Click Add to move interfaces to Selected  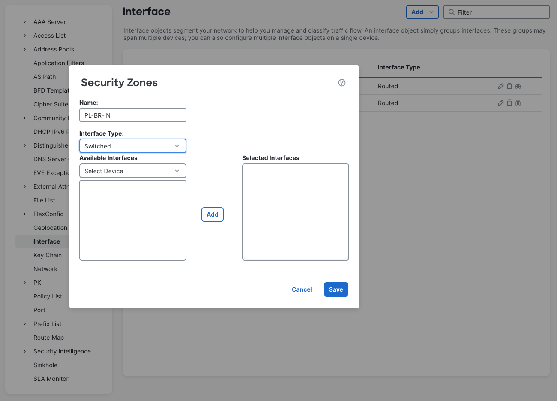213,214
